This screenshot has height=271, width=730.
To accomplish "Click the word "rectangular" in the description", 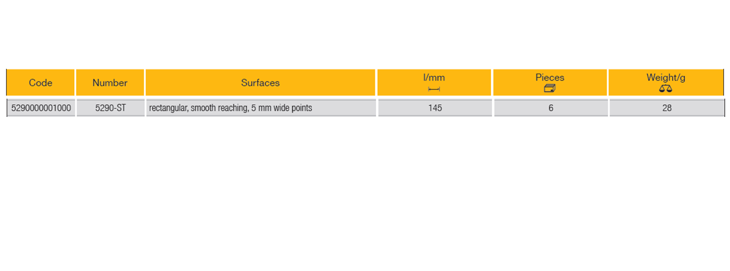I will click(167, 108).
